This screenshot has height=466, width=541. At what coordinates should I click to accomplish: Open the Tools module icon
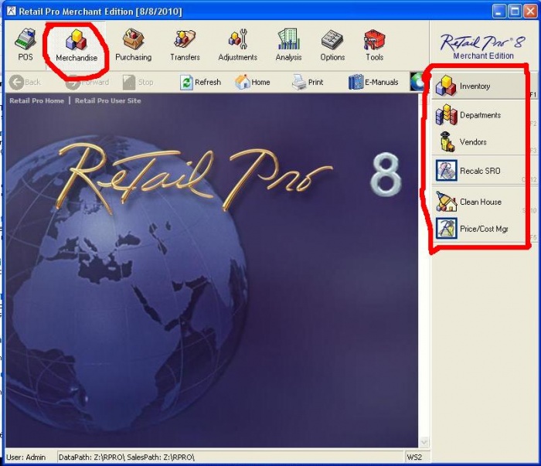(x=374, y=45)
